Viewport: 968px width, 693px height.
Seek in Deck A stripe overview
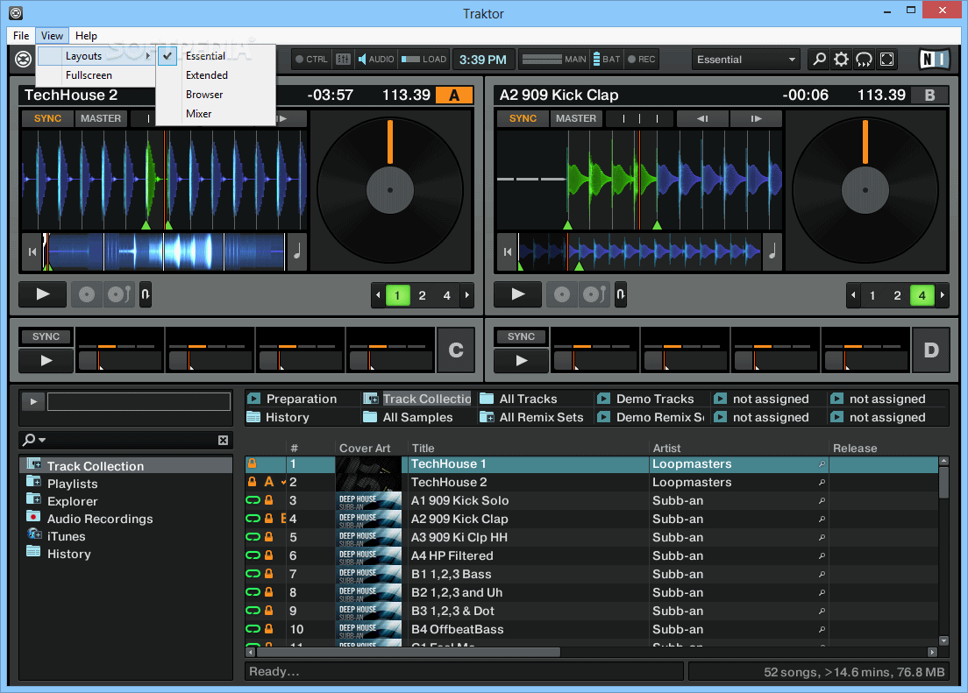164,251
